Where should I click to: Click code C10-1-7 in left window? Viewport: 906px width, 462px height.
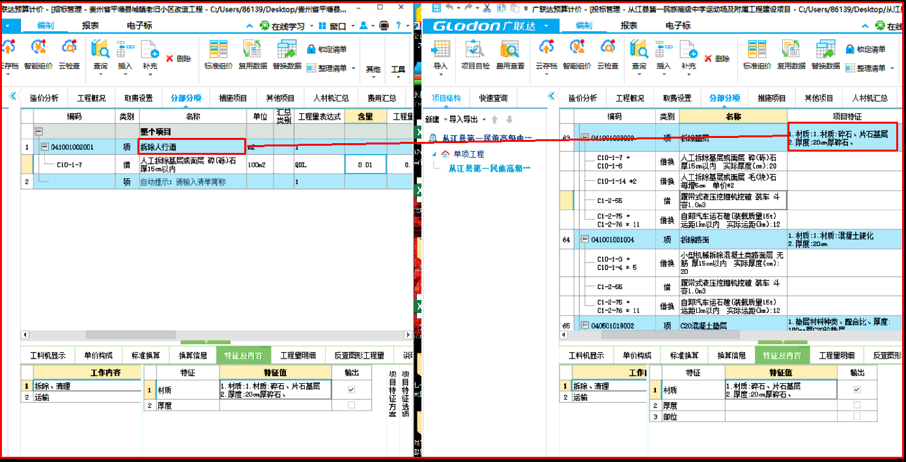pyautogui.click(x=70, y=165)
